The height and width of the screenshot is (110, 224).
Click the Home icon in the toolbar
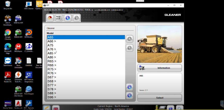pos(50,18)
